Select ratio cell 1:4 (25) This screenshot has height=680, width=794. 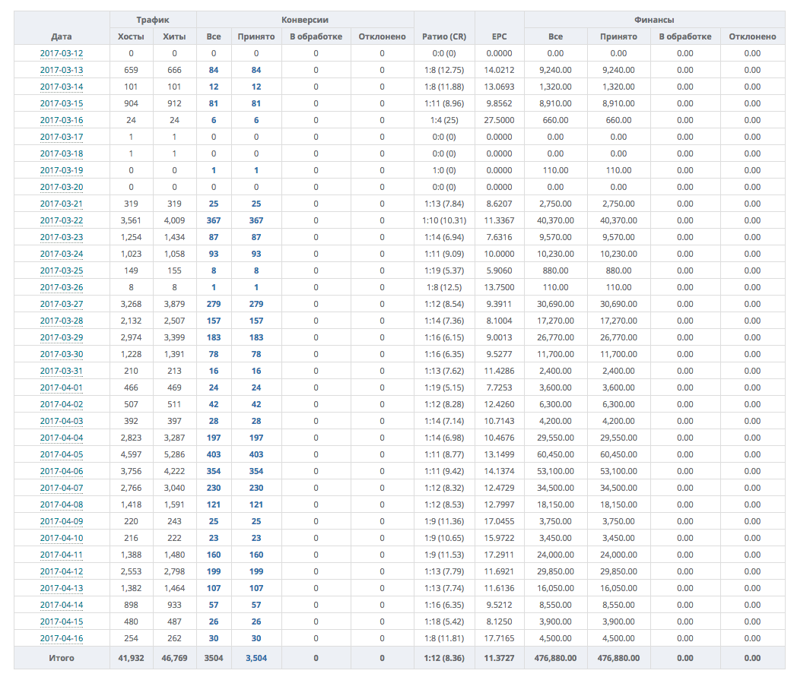[444, 120]
